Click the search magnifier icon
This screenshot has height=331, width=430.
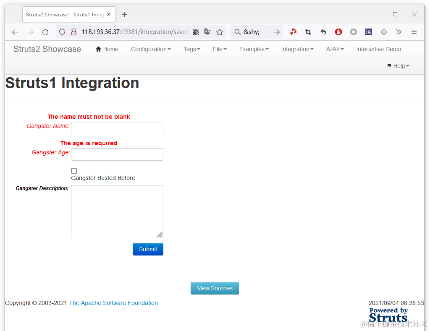[238, 32]
